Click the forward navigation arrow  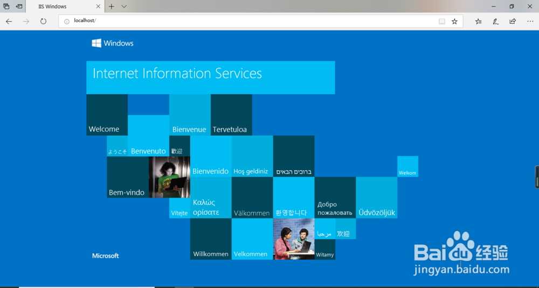[x=26, y=22]
